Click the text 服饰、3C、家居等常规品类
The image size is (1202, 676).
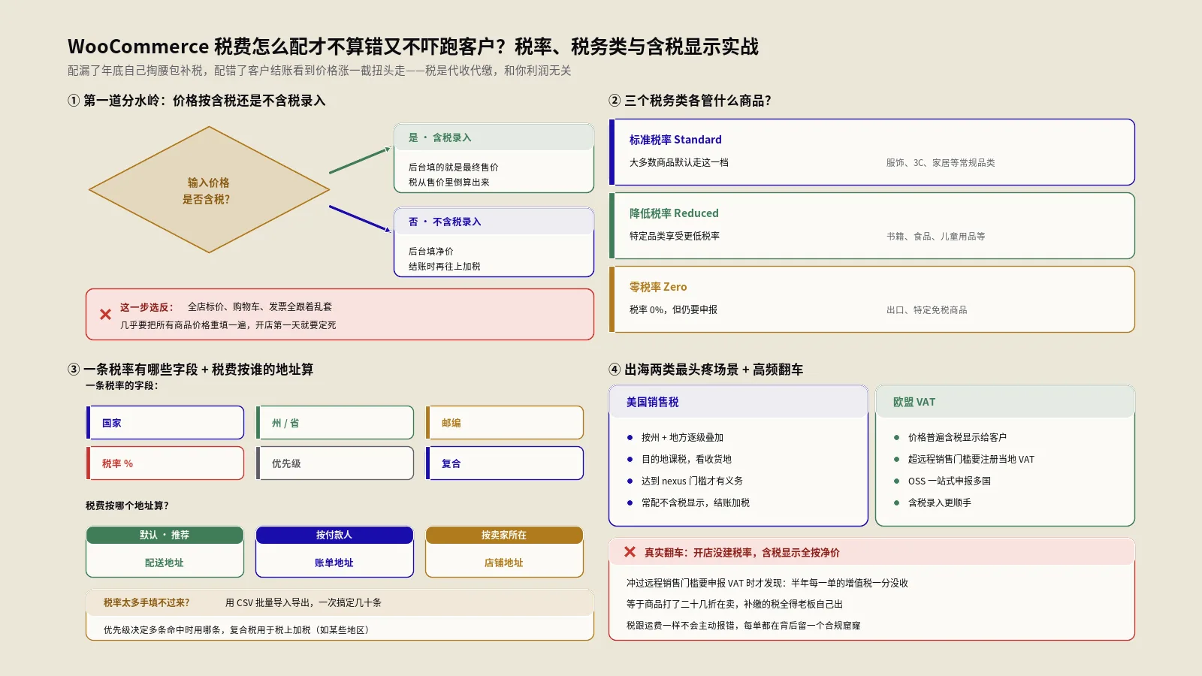pyautogui.click(x=940, y=162)
